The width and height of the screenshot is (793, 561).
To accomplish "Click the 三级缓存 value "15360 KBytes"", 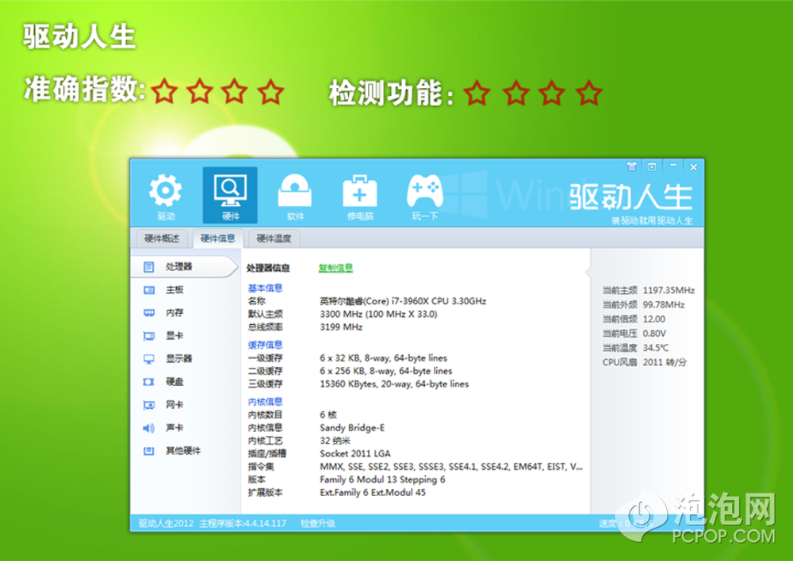I will [x=348, y=384].
